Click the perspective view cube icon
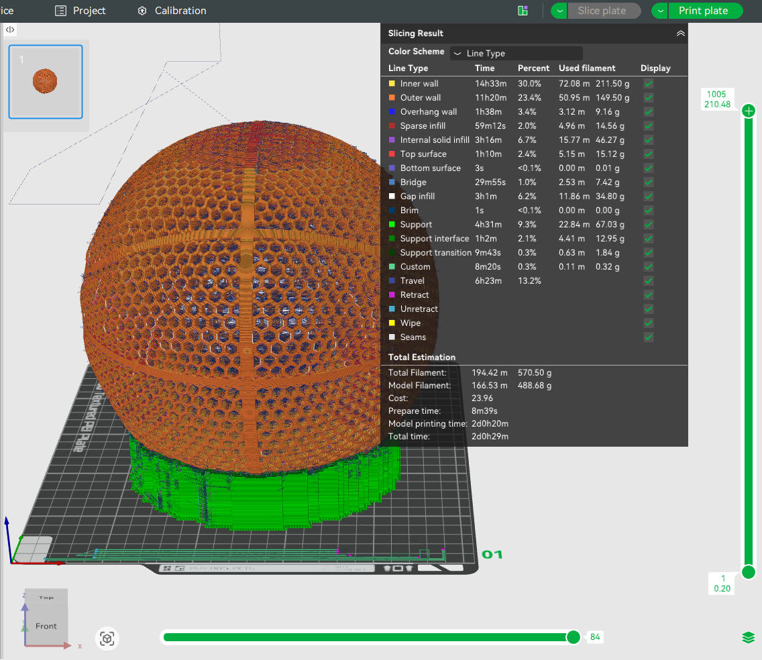Viewport: 762px width, 660px height. coord(107,639)
